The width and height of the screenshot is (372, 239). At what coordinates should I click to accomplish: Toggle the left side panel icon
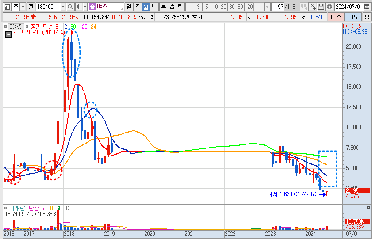pos(7,7)
